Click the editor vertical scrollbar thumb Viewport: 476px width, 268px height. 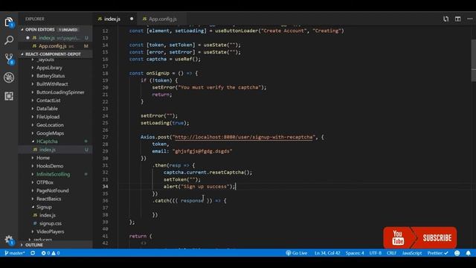click(x=473, y=60)
